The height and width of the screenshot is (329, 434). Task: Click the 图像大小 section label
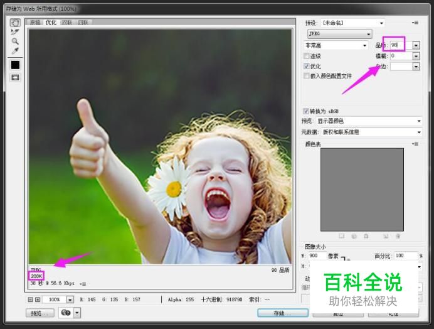tap(315, 247)
